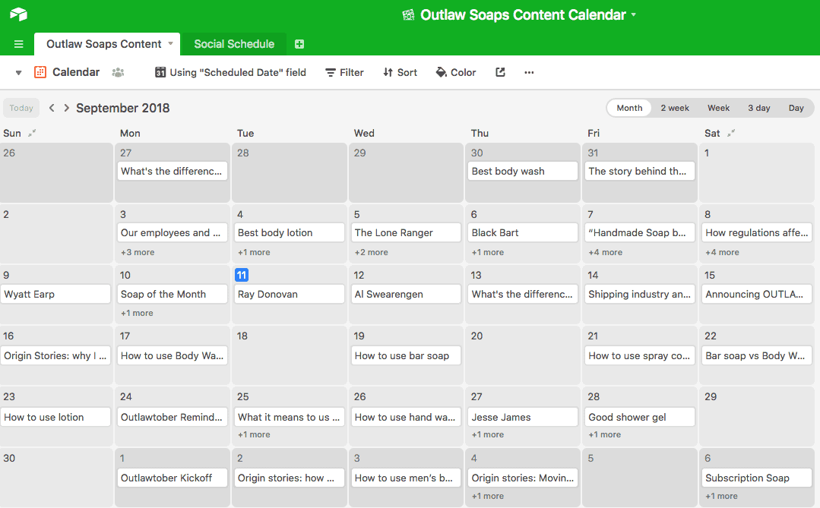Open the share view export icon
820x508 pixels.
click(500, 72)
